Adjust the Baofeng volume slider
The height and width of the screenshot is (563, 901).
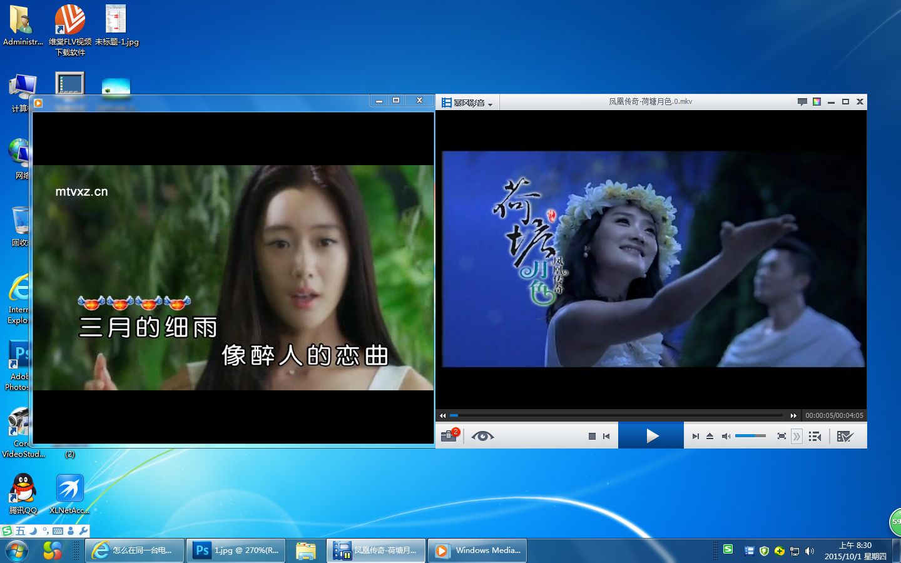[750, 435]
